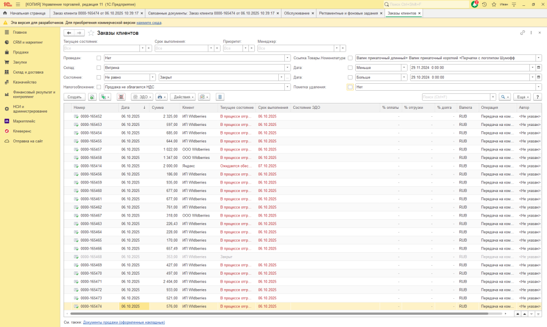
Task: Open Маркетплейс section in the sidebar
Action: coord(24,121)
